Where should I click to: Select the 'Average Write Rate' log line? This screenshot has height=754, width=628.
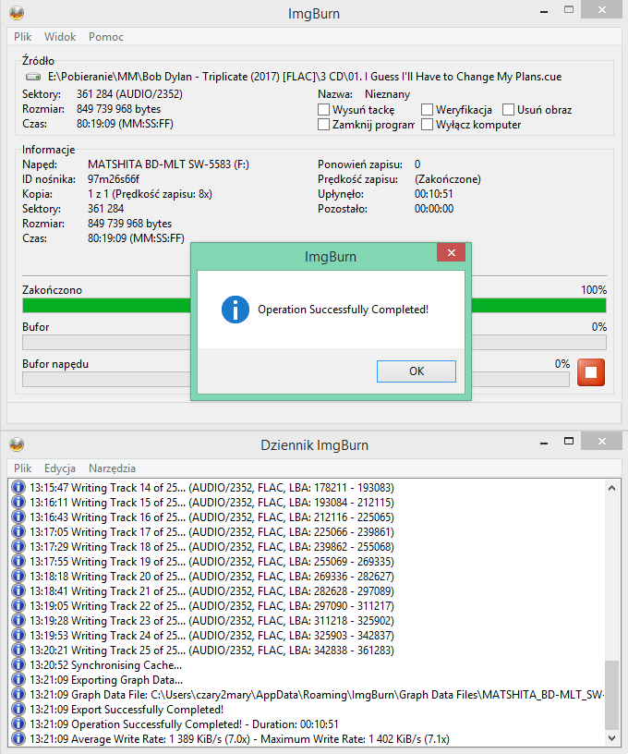coord(240,739)
